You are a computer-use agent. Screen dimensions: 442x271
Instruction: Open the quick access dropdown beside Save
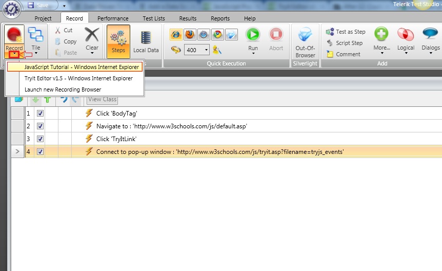click(x=64, y=6)
